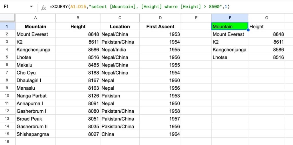Click the Location header cell
This screenshot has width=293, height=145.
tap(120, 26)
